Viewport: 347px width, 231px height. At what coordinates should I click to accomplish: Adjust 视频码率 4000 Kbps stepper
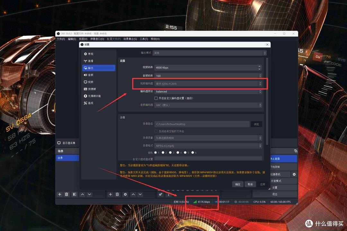[x=259, y=68]
